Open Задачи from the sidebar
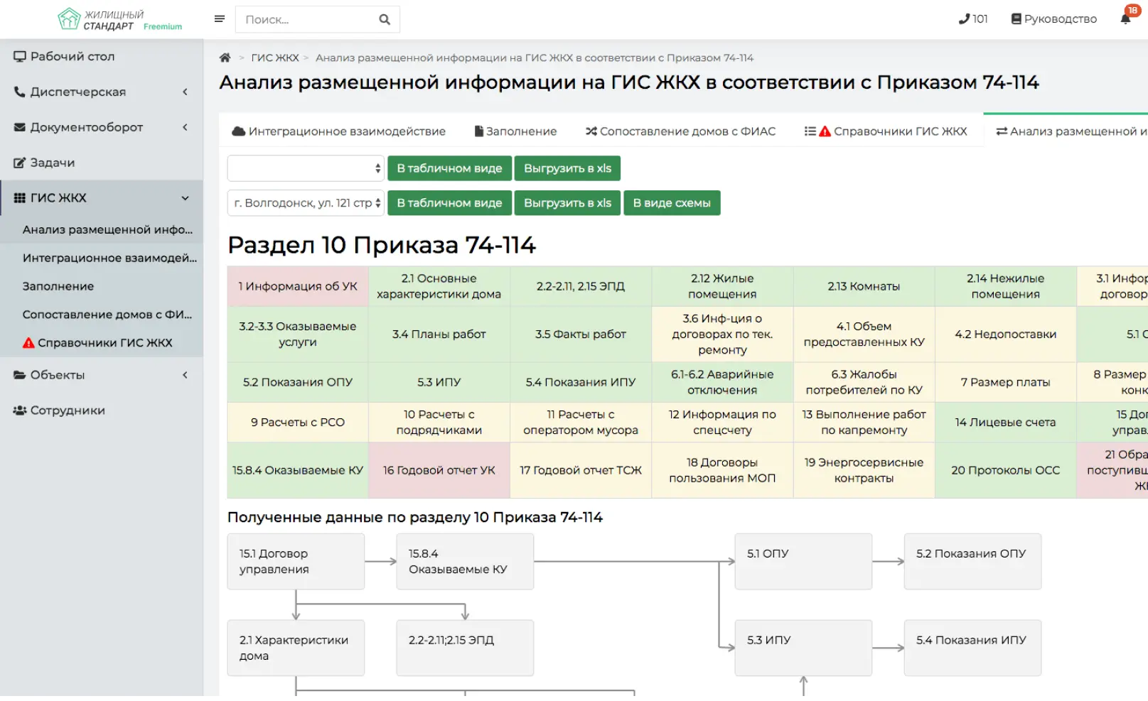The height and width of the screenshot is (701, 1148). pos(52,163)
